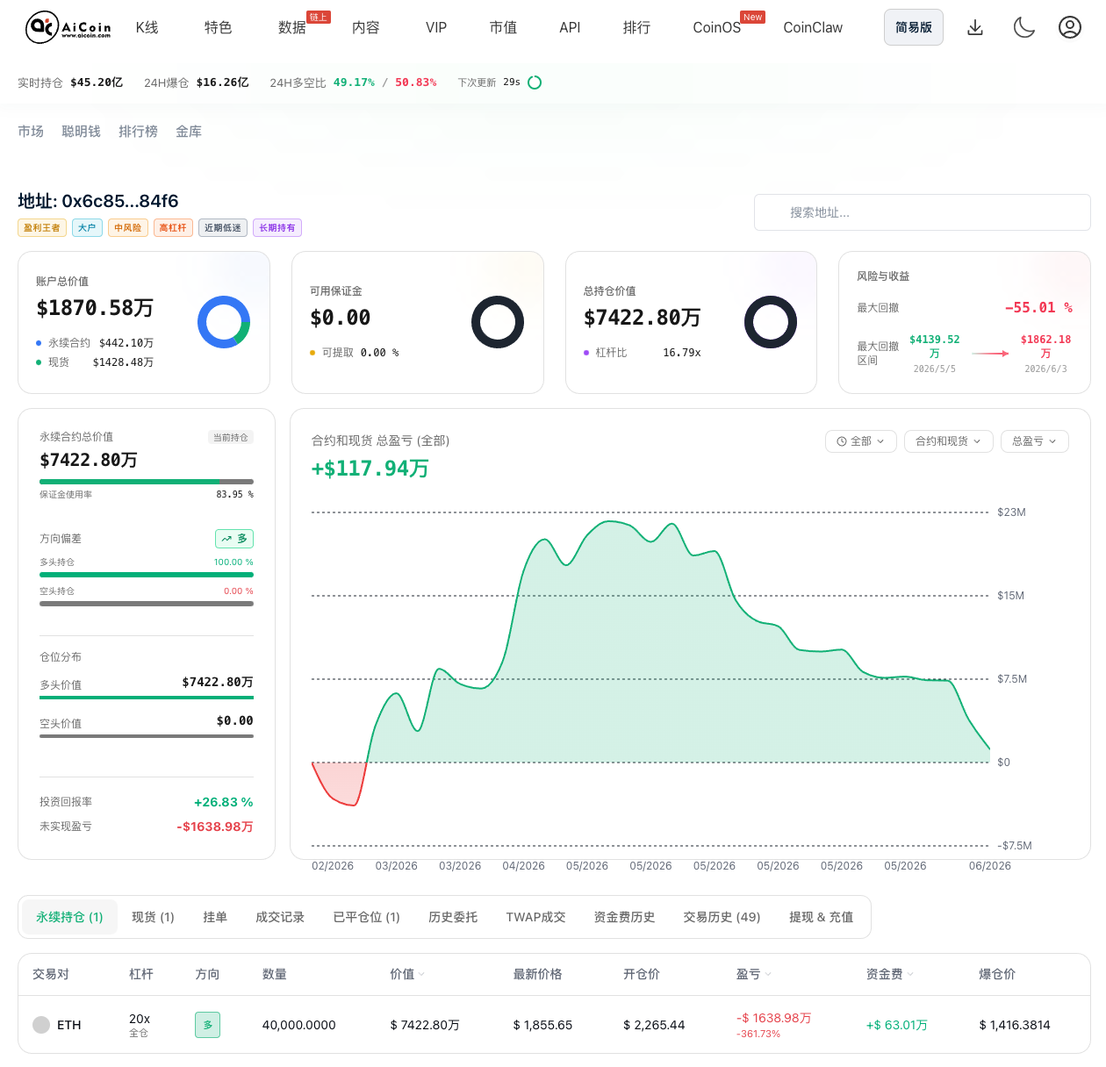Open the 数据 menu
Screen dimensions: 1106x1067
pos(292,28)
